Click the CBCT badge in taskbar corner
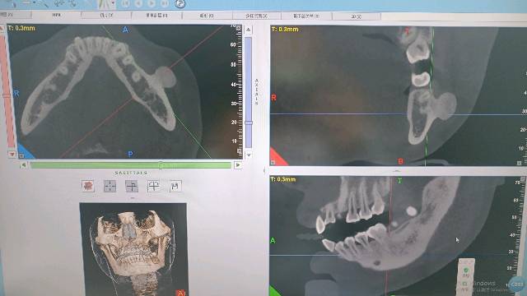The height and width of the screenshot is (296, 527). (x=516, y=284)
